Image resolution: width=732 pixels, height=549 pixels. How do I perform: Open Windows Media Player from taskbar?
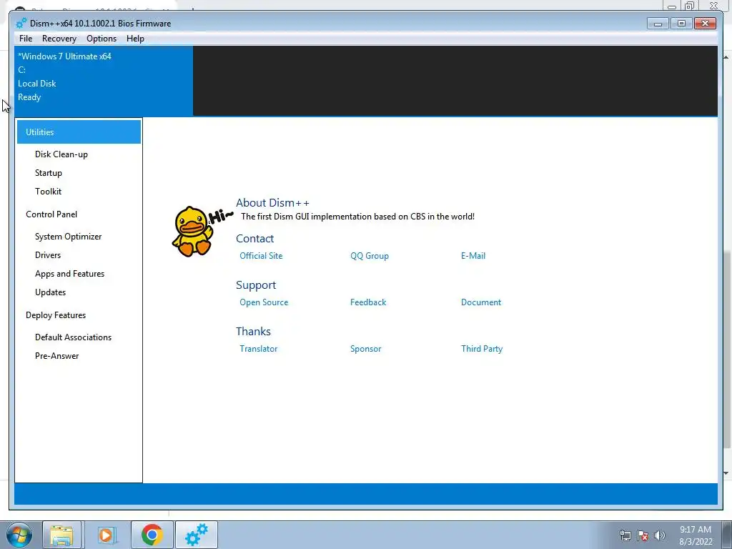(106, 535)
